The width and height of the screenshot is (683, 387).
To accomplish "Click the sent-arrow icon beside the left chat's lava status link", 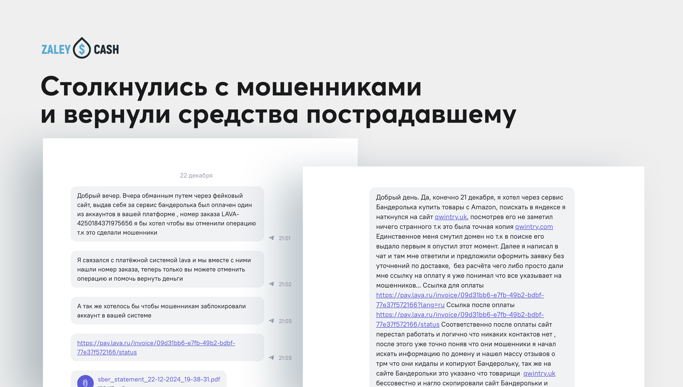I will coord(271,358).
